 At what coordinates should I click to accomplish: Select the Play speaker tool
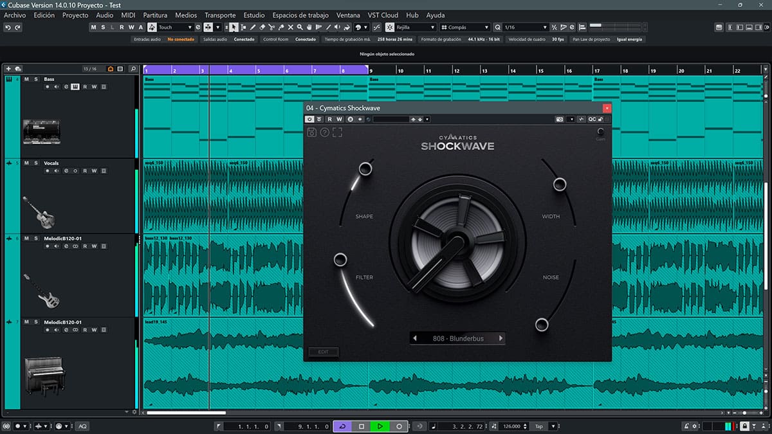(338, 27)
